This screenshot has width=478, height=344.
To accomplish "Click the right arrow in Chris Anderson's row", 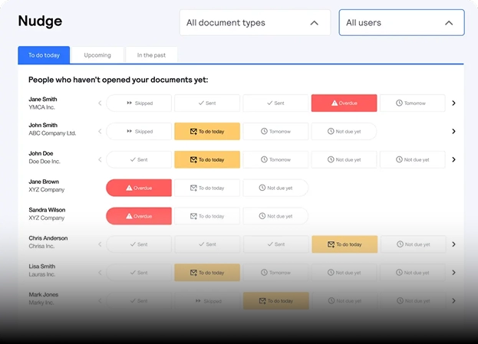I will coord(453,244).
